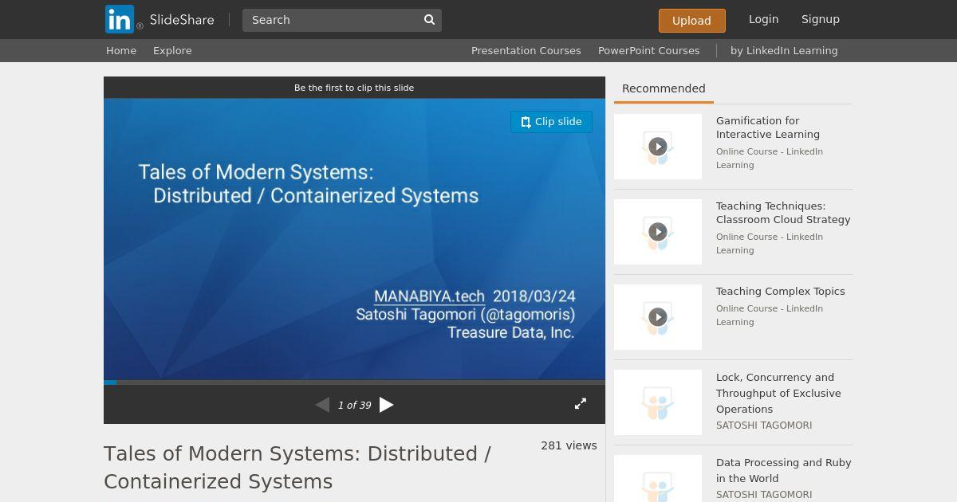Click by LinkedIn Learning link
The image size is (957, 502).
[x=784, y=50]
